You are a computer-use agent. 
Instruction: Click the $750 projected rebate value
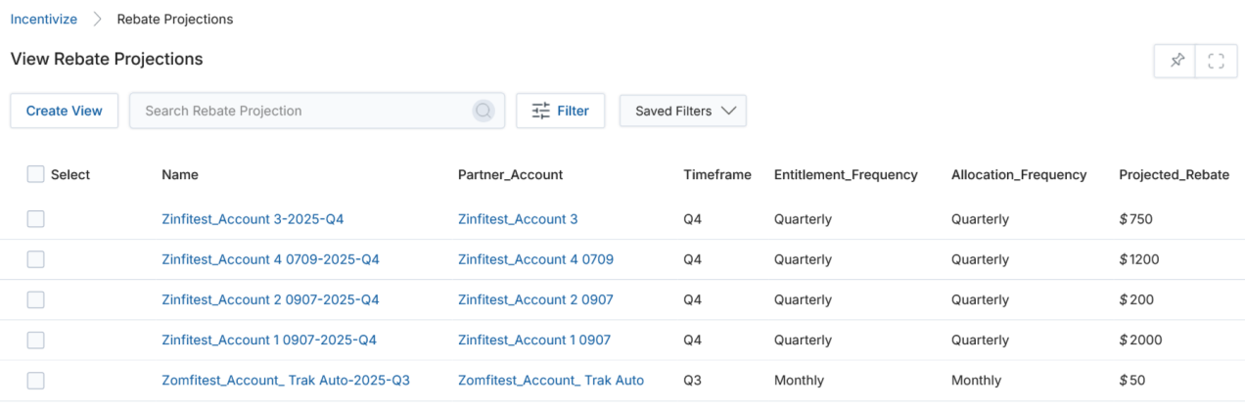(1136, 219)
